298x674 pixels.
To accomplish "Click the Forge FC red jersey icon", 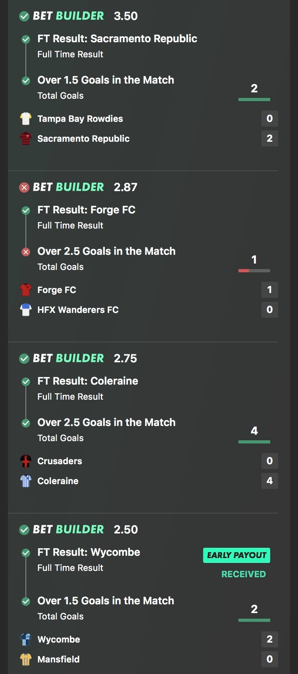I will pyautogui.click(x=26, y=290).
